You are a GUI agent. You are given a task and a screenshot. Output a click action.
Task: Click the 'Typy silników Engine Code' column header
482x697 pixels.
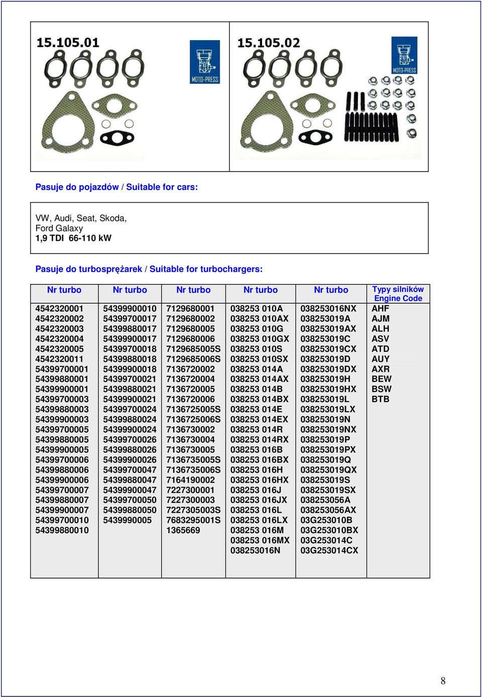(398, 294)
